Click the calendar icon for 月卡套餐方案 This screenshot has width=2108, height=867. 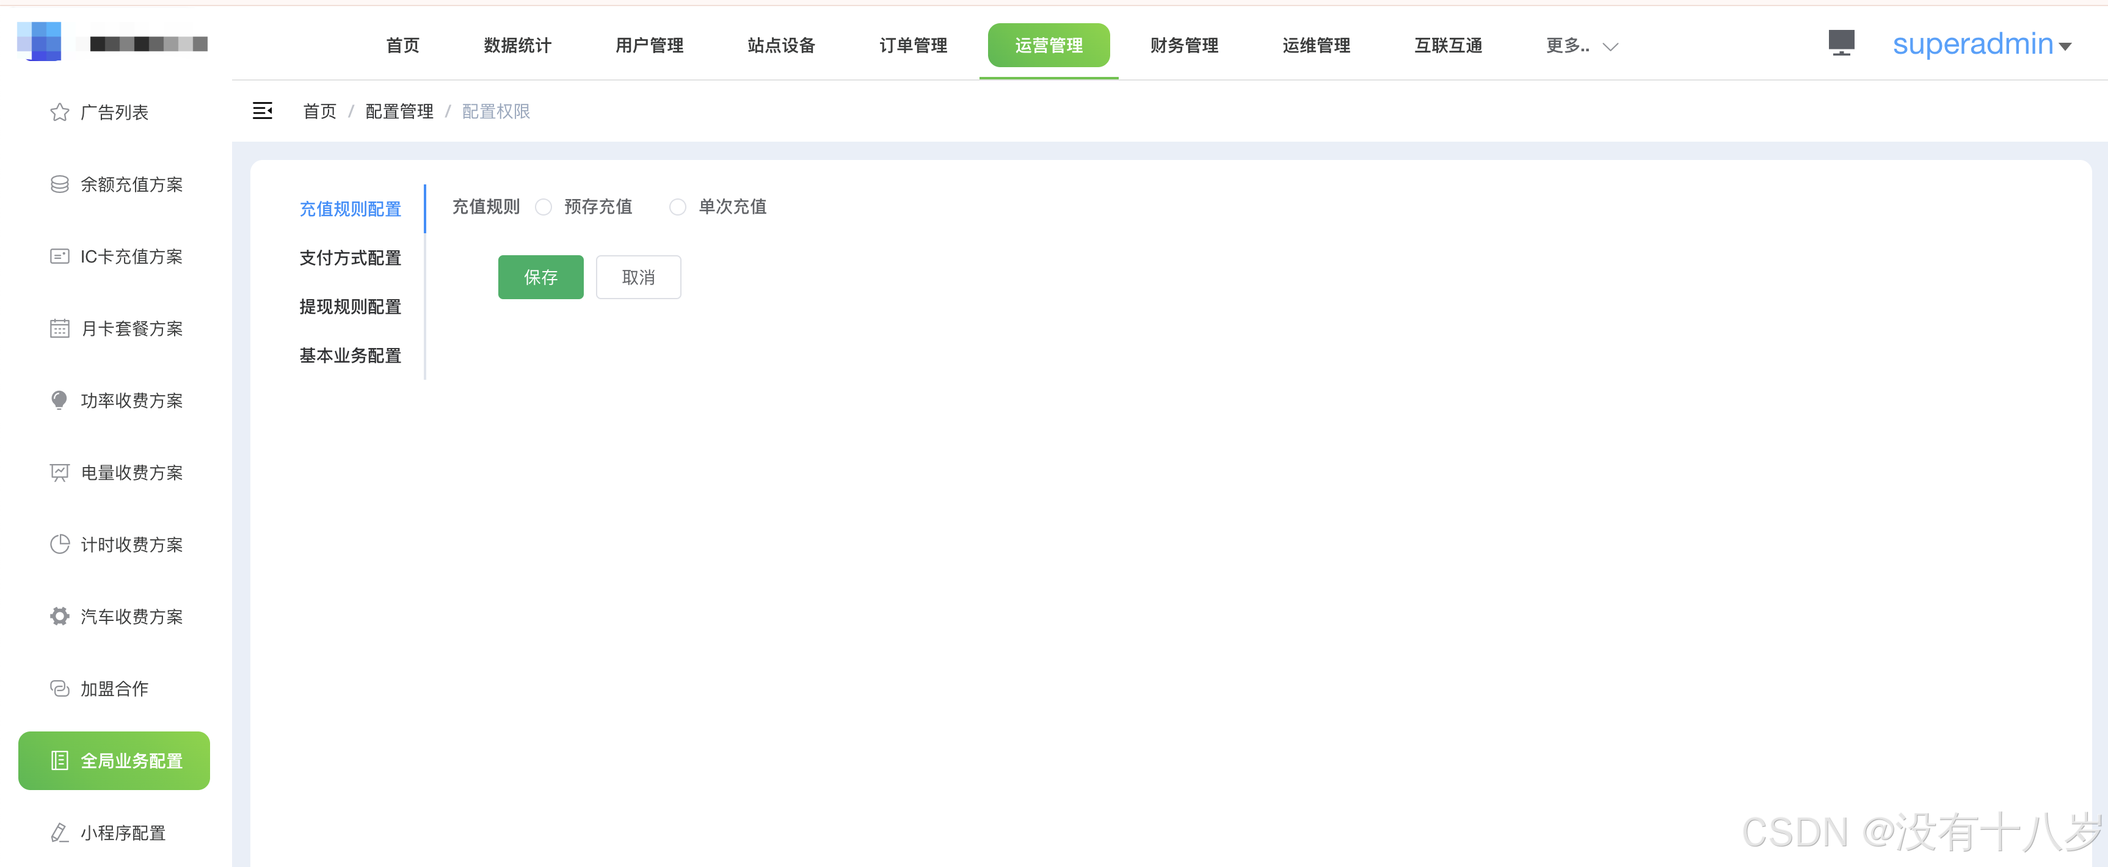pyautogui.click(x=60, y=328)
